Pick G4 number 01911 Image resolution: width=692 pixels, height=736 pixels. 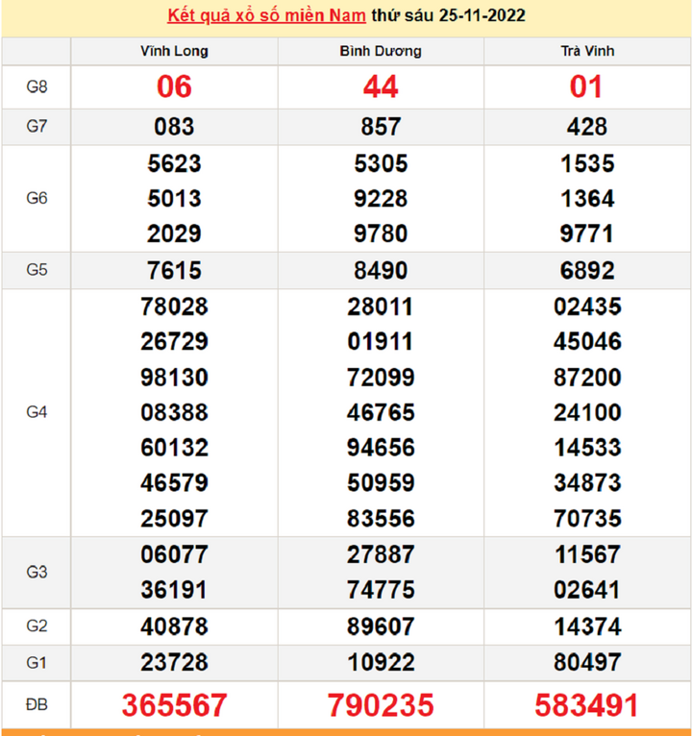[x=380, y=342]
